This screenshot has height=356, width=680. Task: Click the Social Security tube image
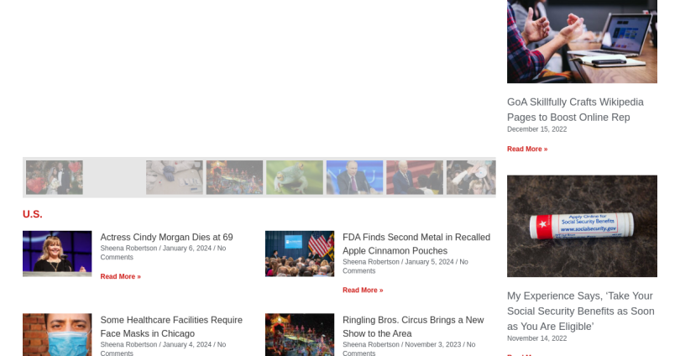(582, 226)
